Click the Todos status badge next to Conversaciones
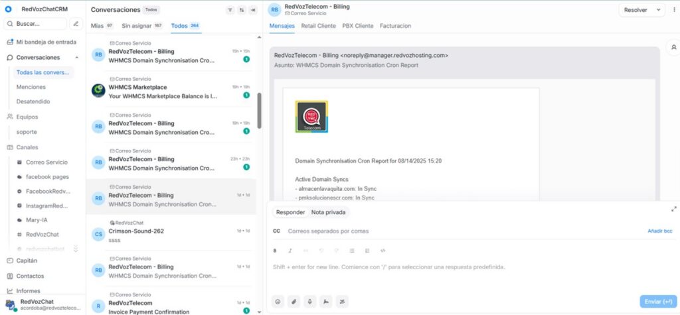The image size is (680, 315). tap(151, 9)
